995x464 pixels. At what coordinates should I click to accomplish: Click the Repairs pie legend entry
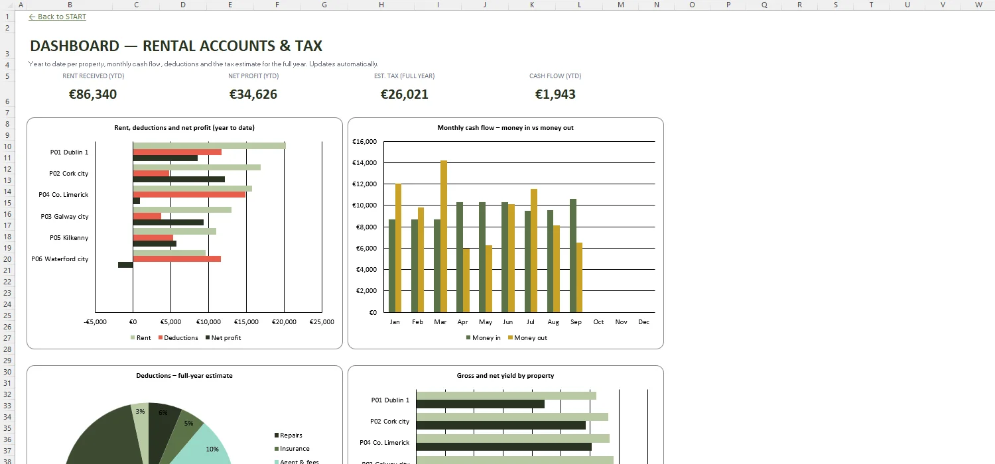288,435
